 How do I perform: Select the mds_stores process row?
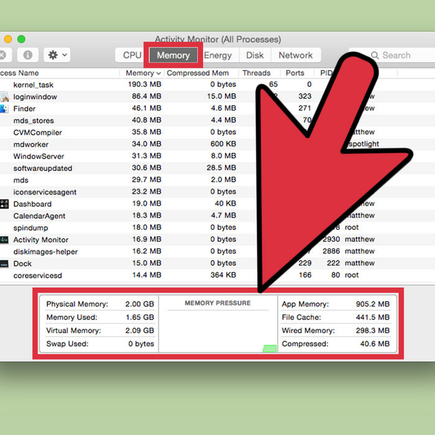(217, 121)
